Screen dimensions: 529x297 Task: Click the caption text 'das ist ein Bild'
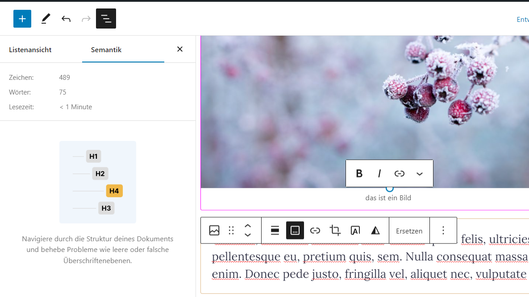pos(388,198)
